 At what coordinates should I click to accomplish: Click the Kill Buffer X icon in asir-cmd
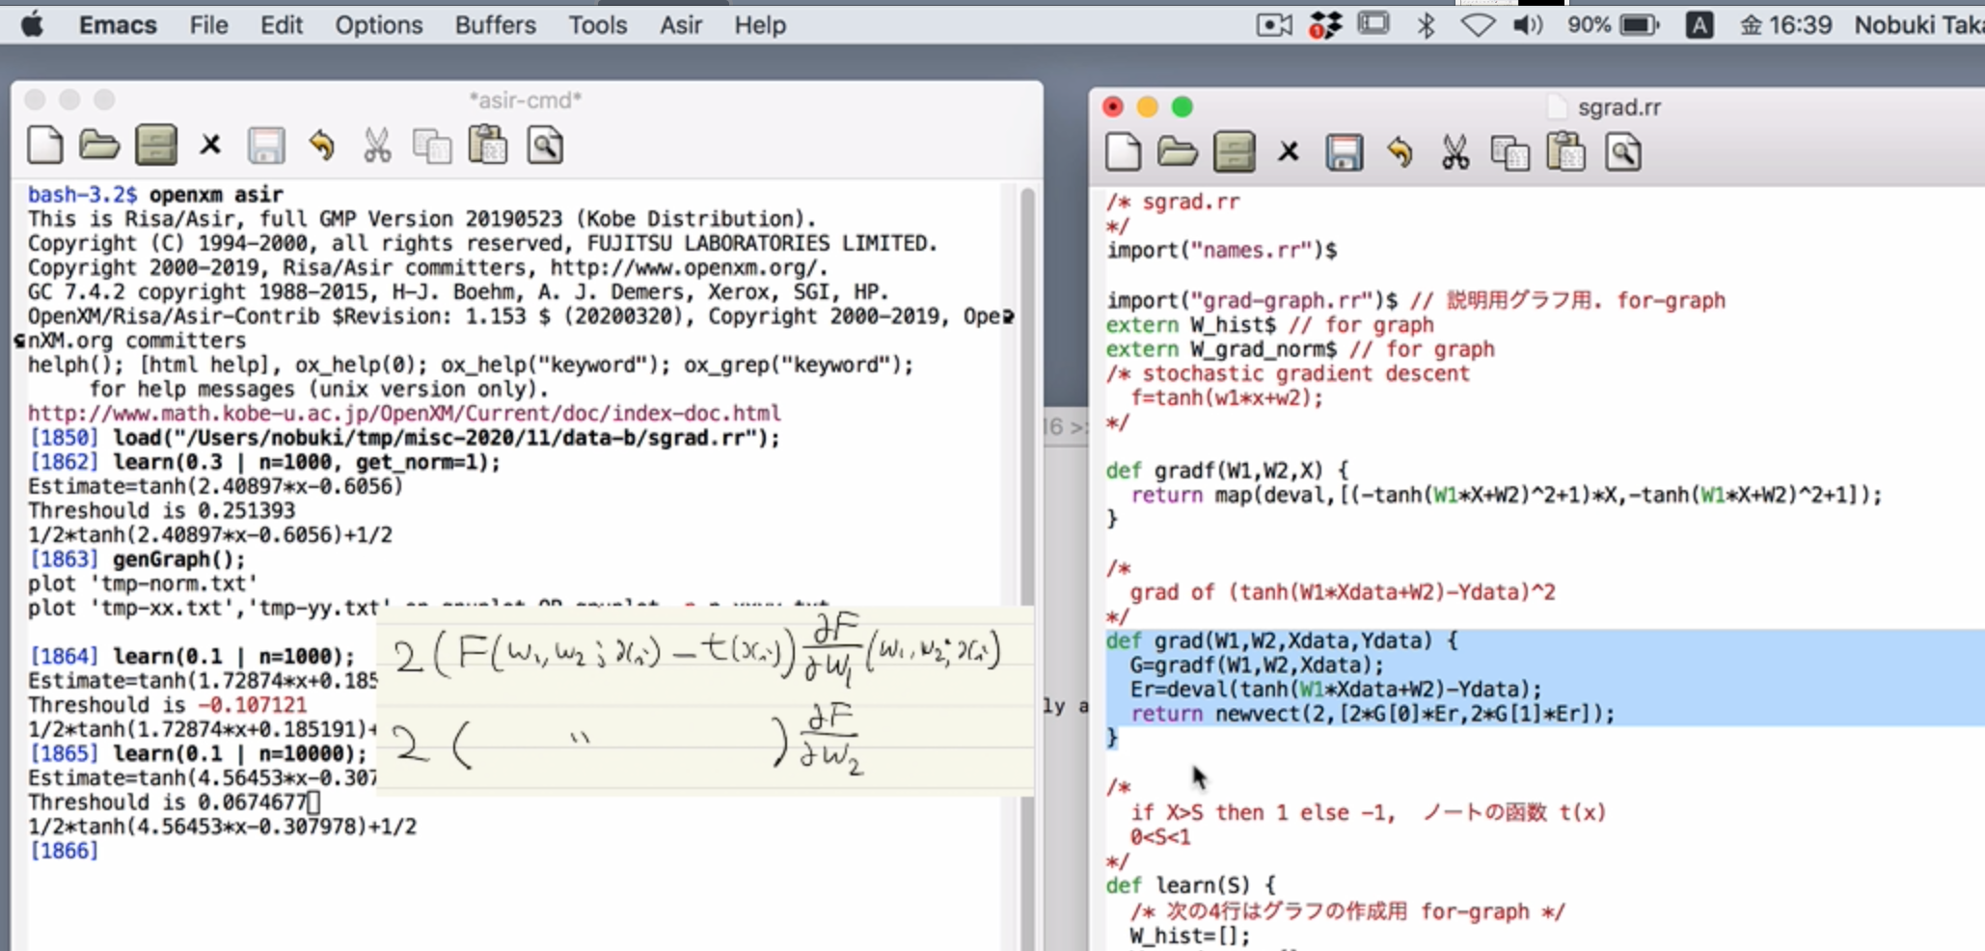[x=210, y=147]
